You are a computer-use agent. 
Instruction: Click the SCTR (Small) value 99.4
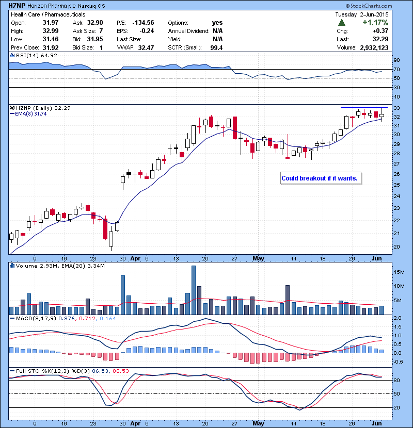coord(216,48)
